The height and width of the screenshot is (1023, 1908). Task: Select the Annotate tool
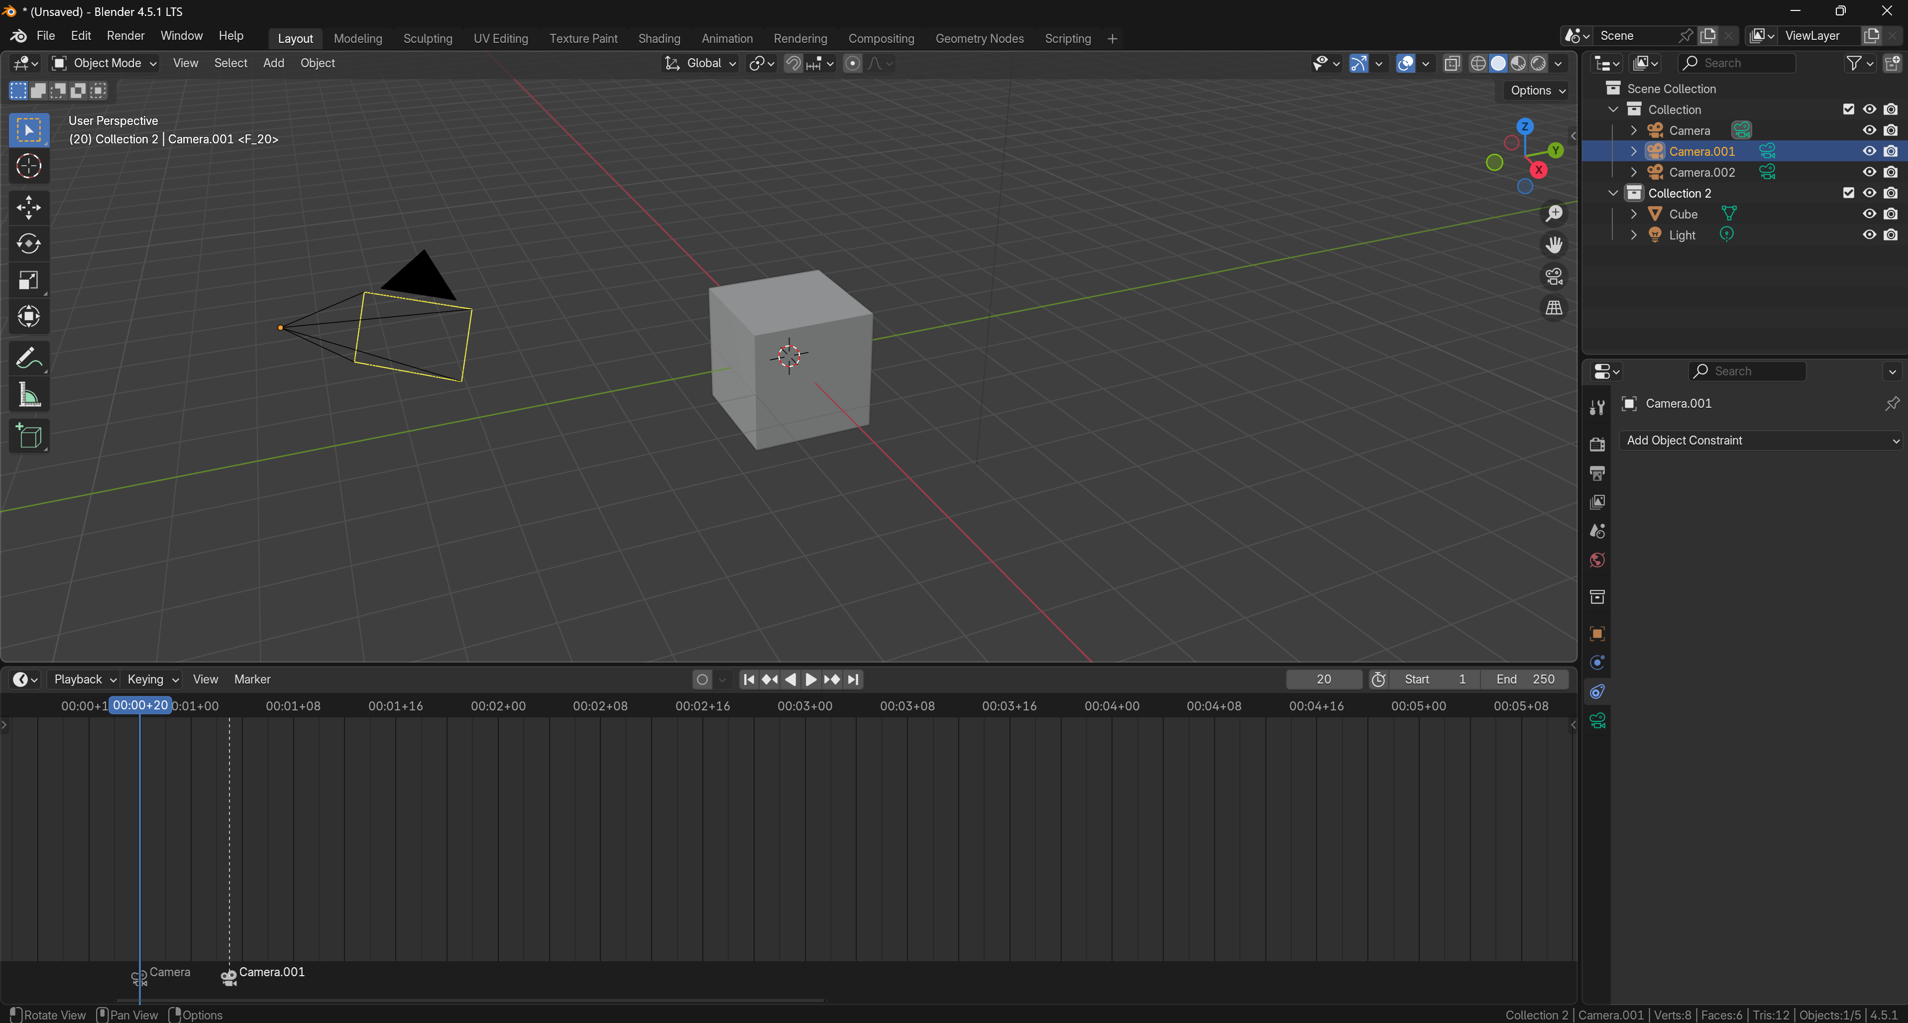click(x=29, y=358)
